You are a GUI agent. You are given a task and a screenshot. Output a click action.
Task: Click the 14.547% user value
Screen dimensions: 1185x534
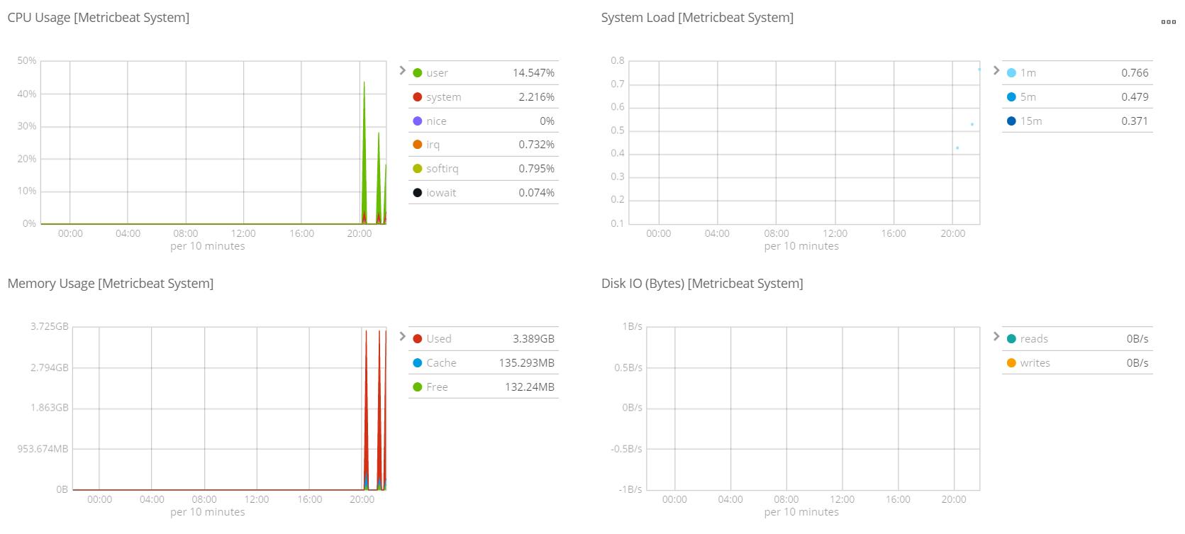pyautogui.click(x=533, y=73)
